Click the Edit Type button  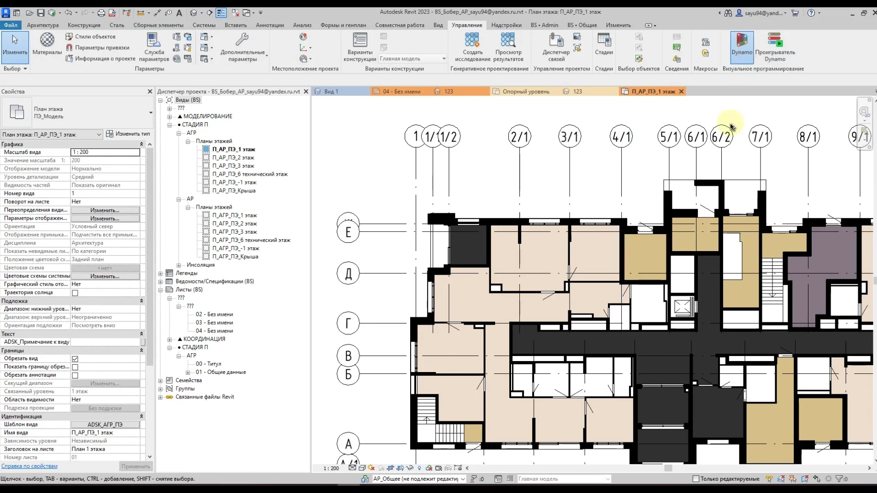point(128,134)
